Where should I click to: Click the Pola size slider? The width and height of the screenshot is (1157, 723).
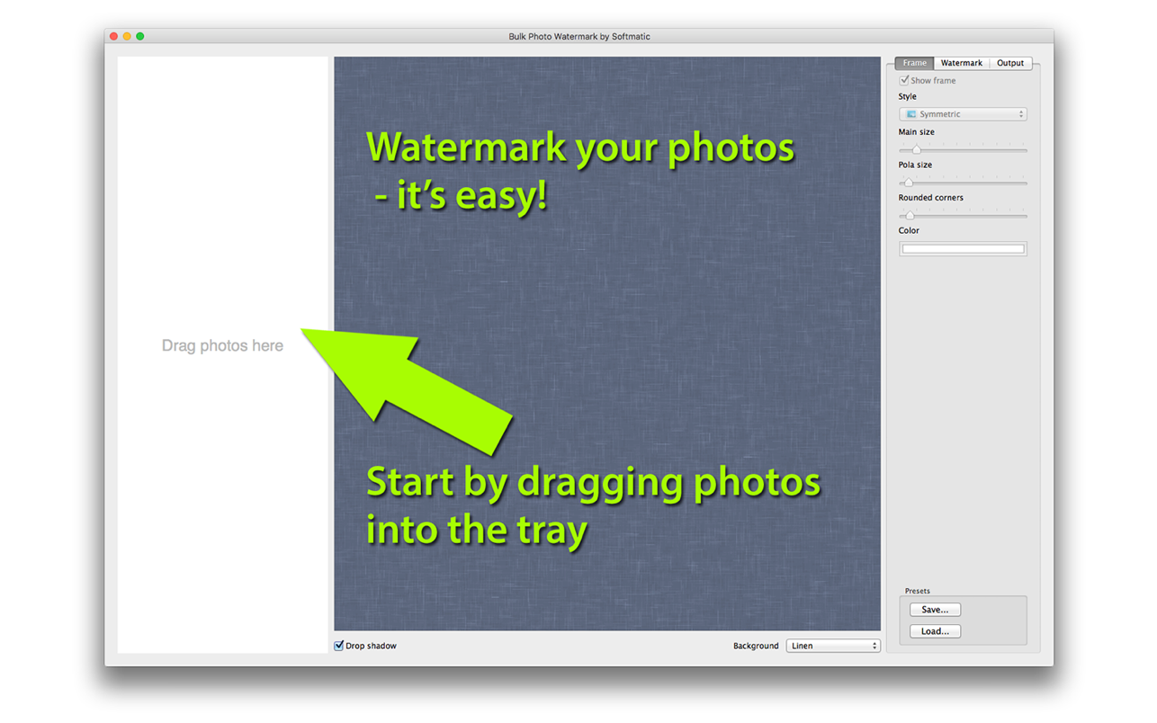point(963,183)
